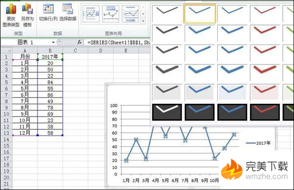294x190 pixels.
Task: Select row 14 header
Action: coord(6,139)
